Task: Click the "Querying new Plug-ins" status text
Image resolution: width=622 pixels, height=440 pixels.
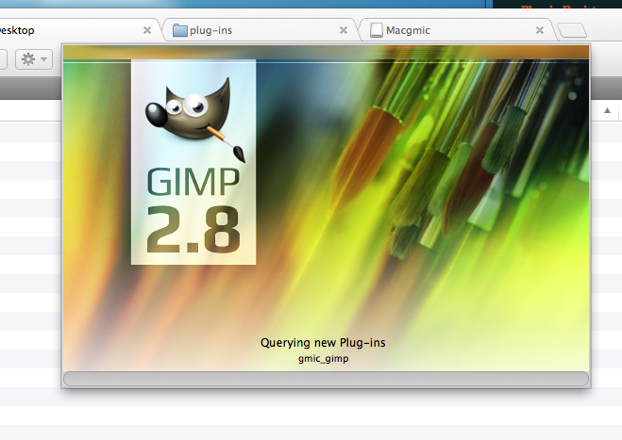Action: point(323,343)
